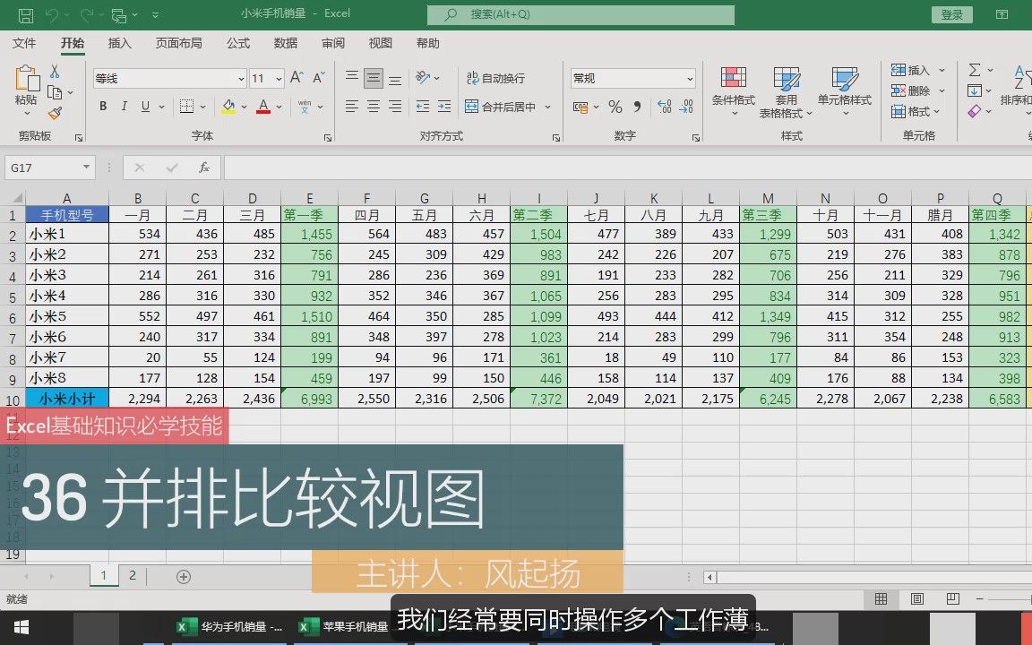Switch to the 数据 ribbon tab
The height and width of the screenshot is (645, 1032).
pyautogui.click(x=285, y=42)
